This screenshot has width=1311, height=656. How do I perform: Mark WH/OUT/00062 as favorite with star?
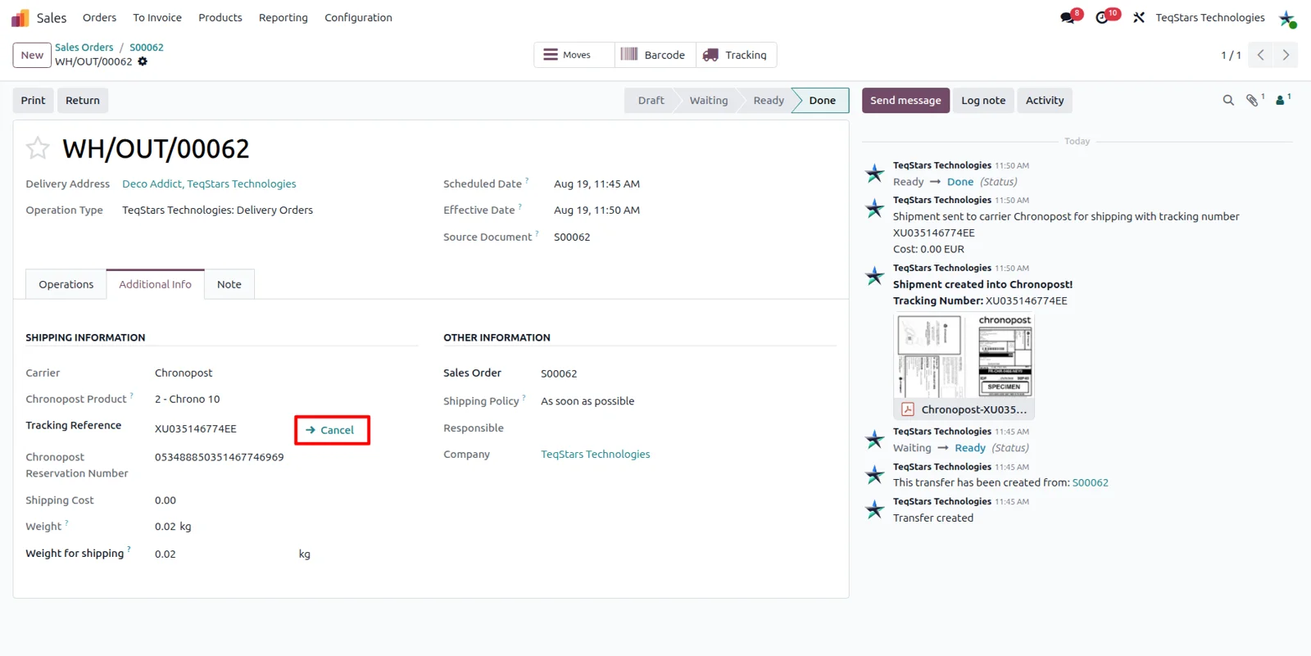click(x=38, y=148)
